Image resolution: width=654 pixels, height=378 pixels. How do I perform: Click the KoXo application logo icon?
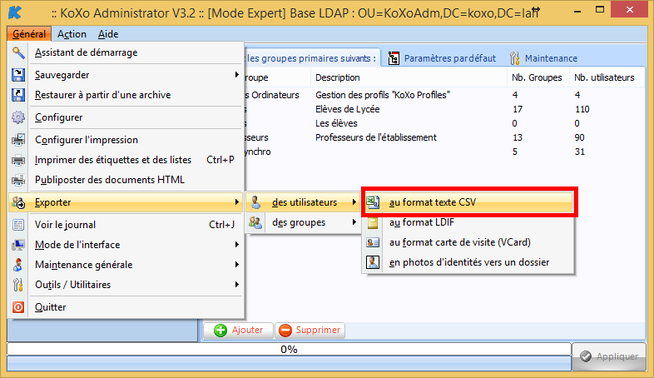[15, 12]
